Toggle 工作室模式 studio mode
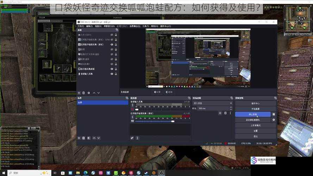The height and width of the screenshot is (176, 313). pyautogui.click(x=256, y=125)
